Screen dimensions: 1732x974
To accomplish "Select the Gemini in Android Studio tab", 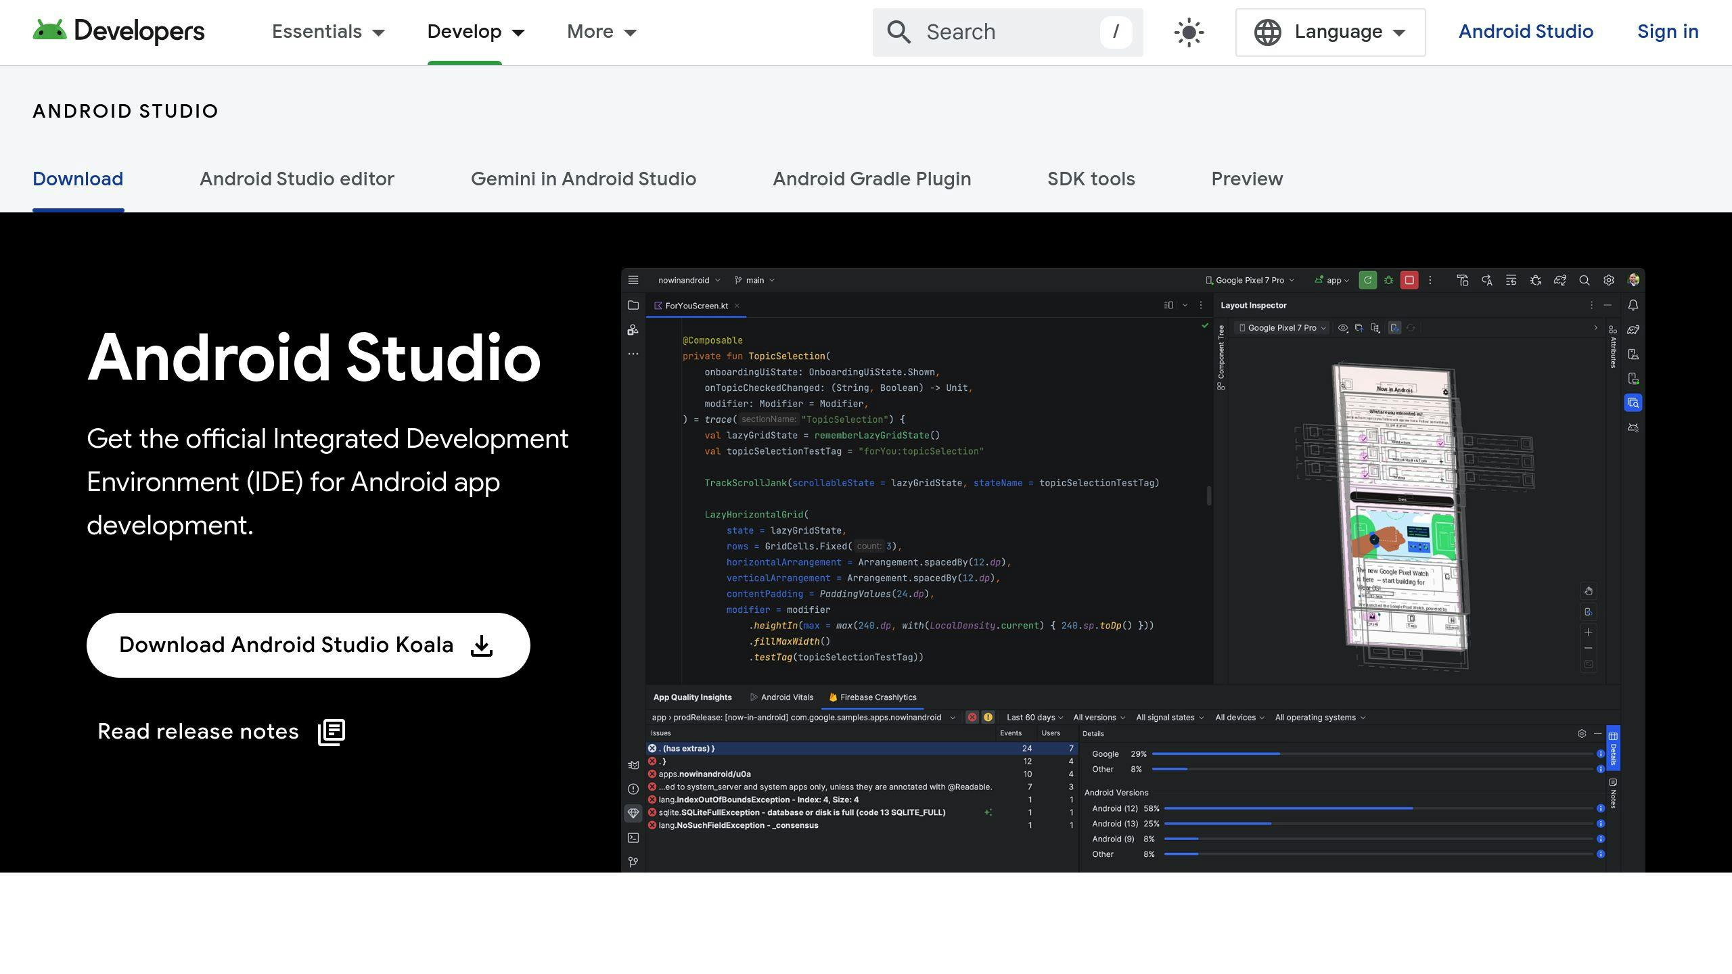I will pyautogui.click(x=584, y=179).
